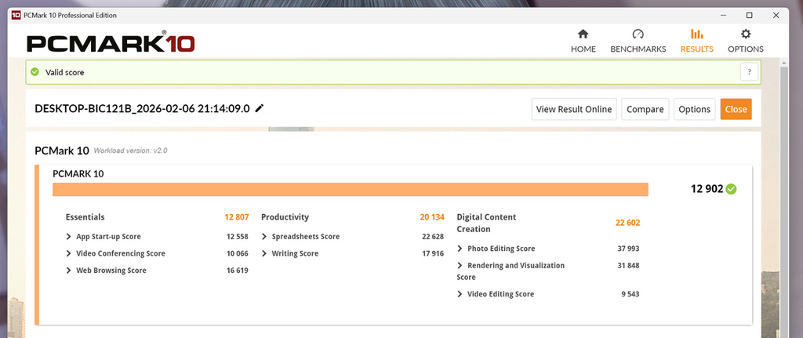Switch to the BENCHMARKS tab label
Screen dimensions: 803x338
click(x=638, y=49)
